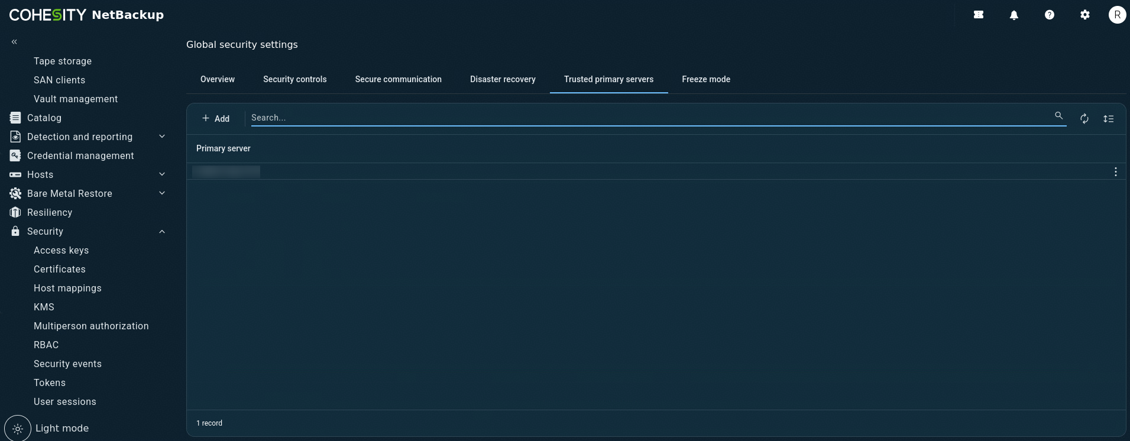Open RBAC under Security

46,345
